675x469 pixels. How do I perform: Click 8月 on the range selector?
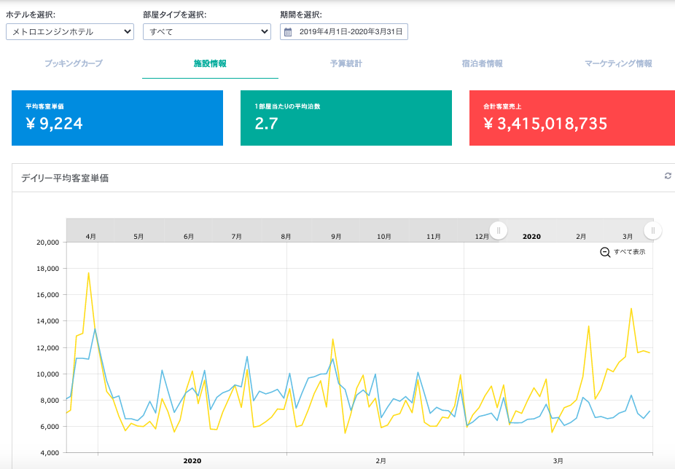[286, 237]
